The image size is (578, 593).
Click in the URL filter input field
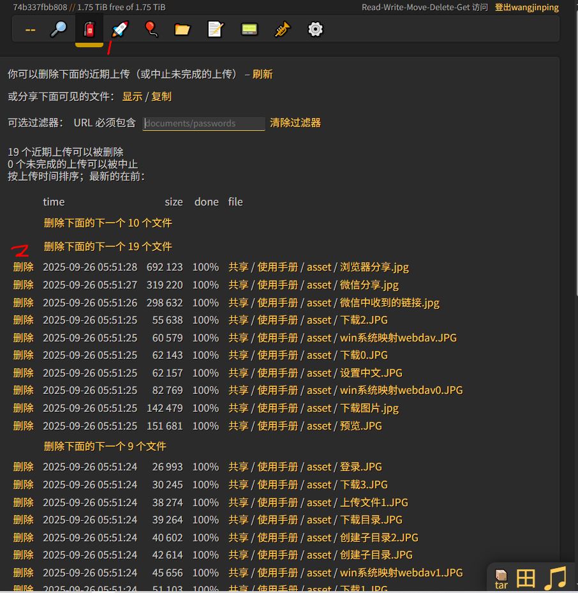coord(204,123)
